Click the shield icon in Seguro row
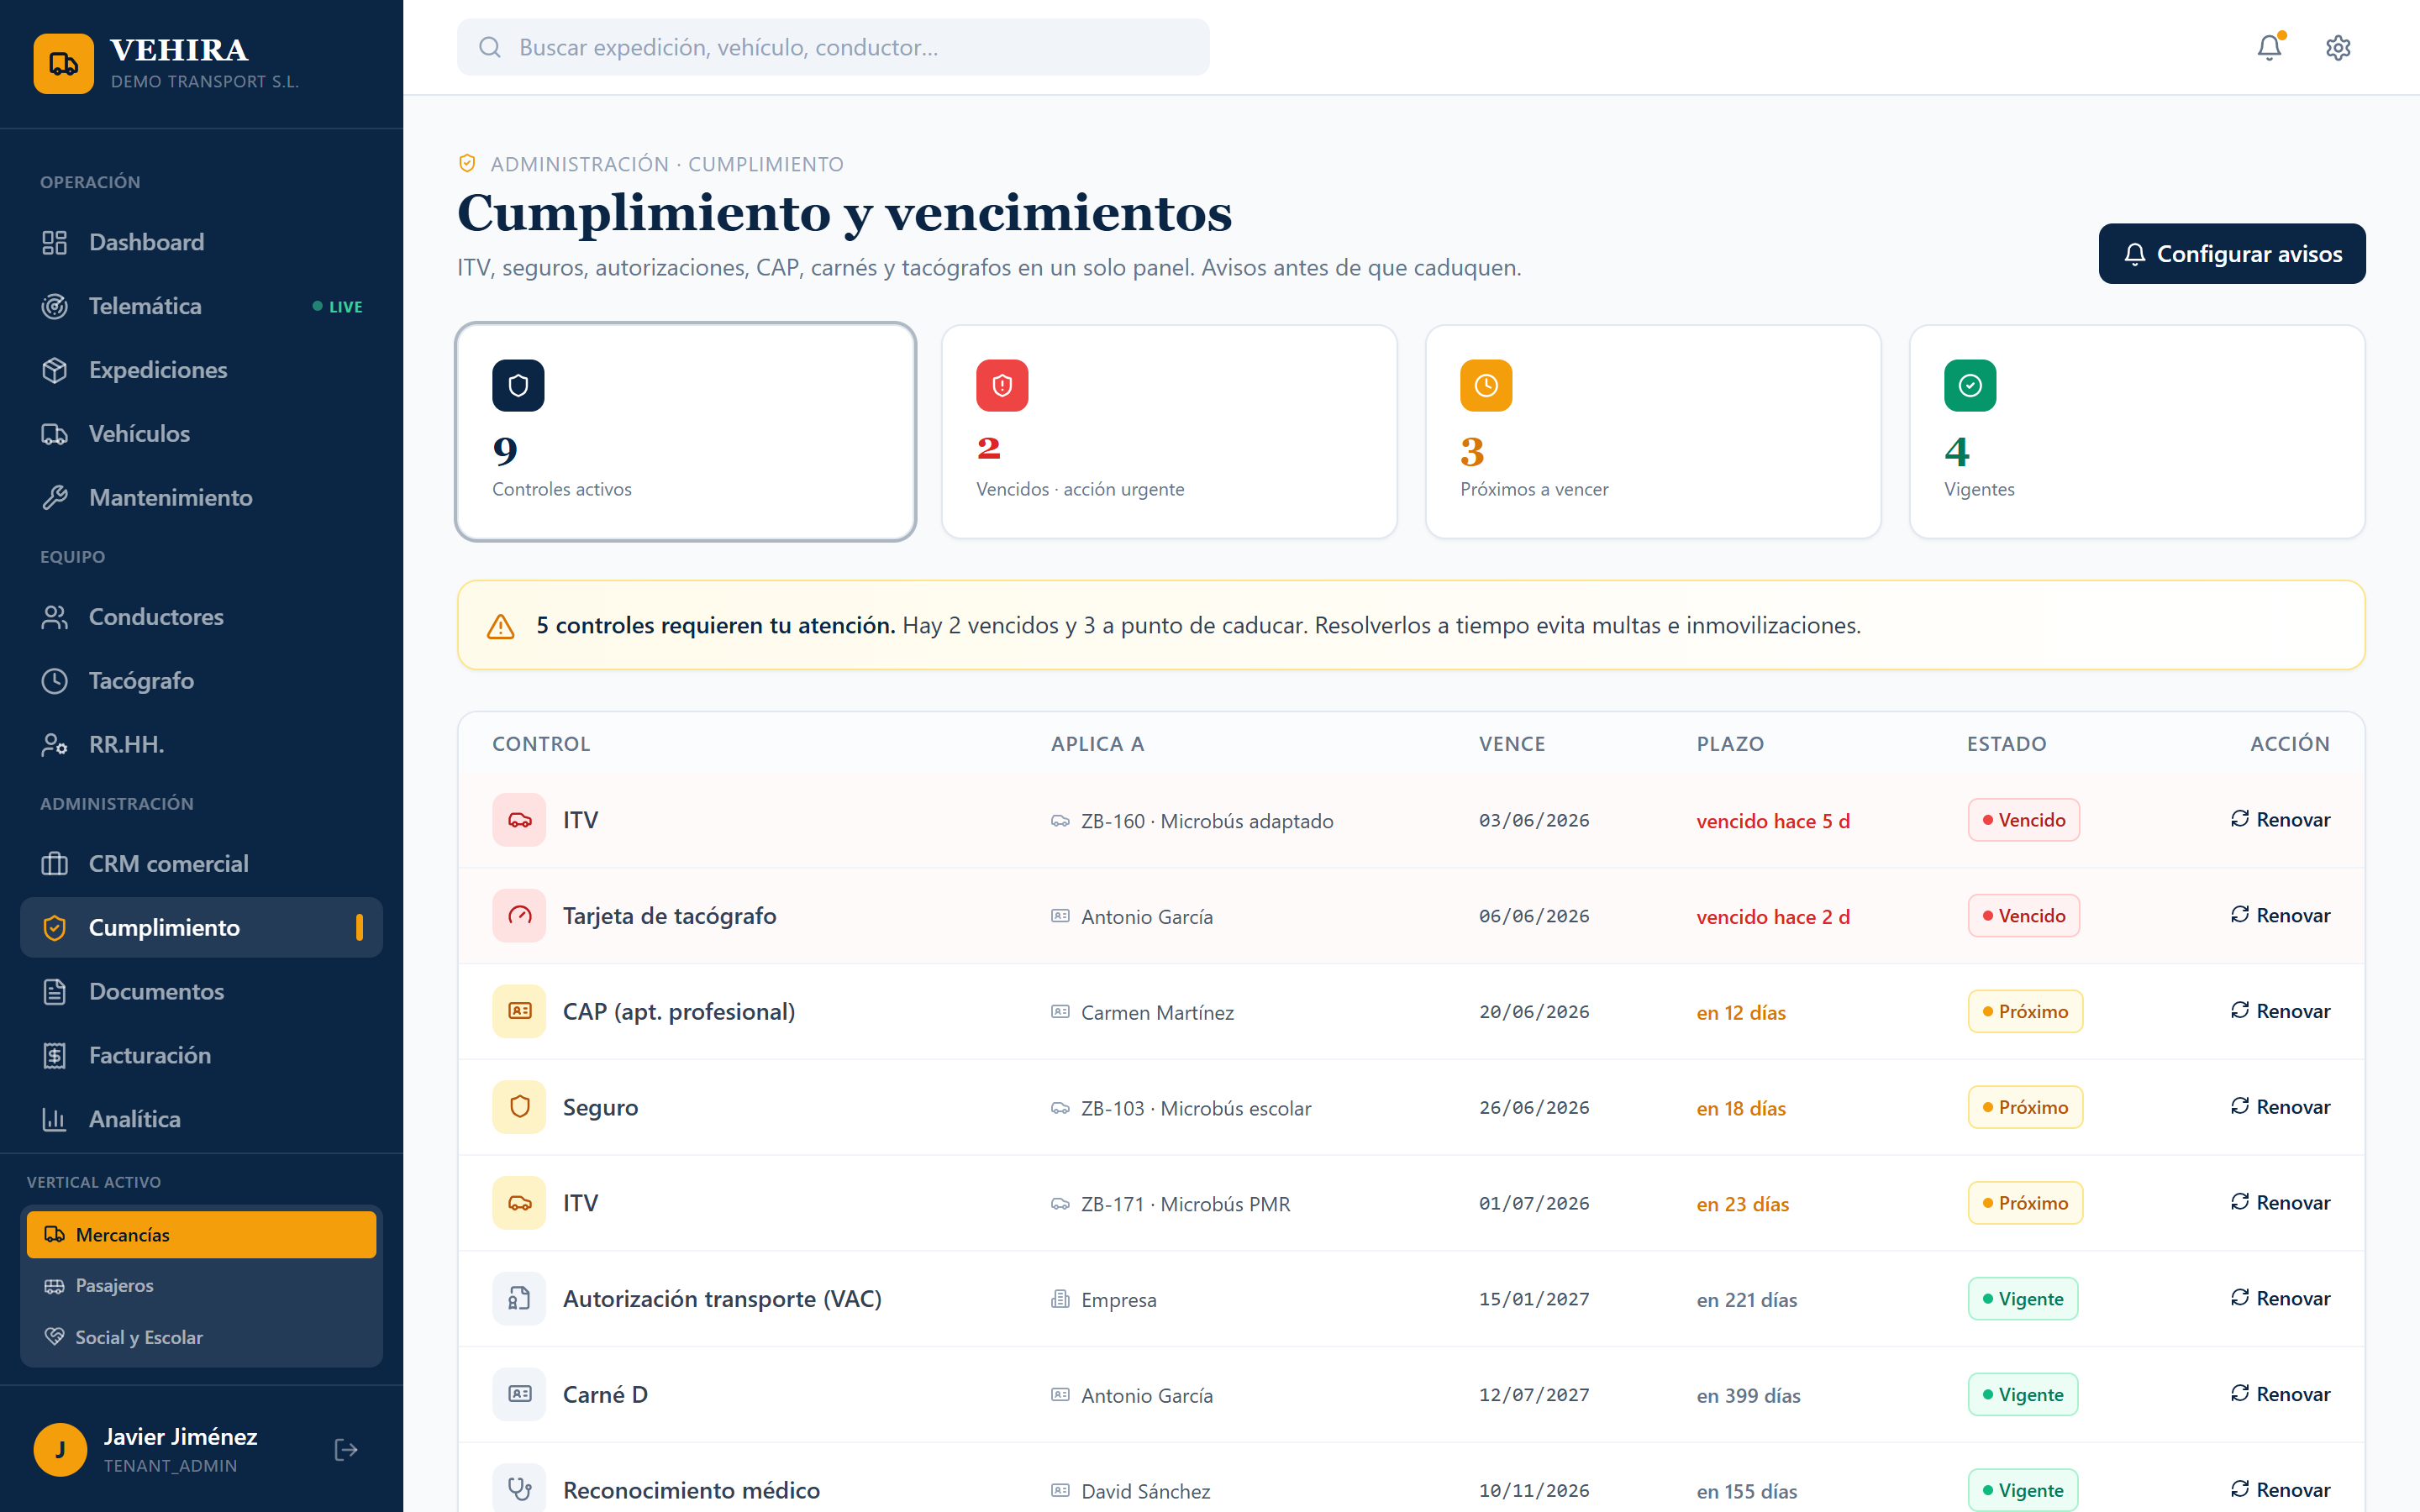Screen dimensions: 2420x1512 pos(519,1107)
